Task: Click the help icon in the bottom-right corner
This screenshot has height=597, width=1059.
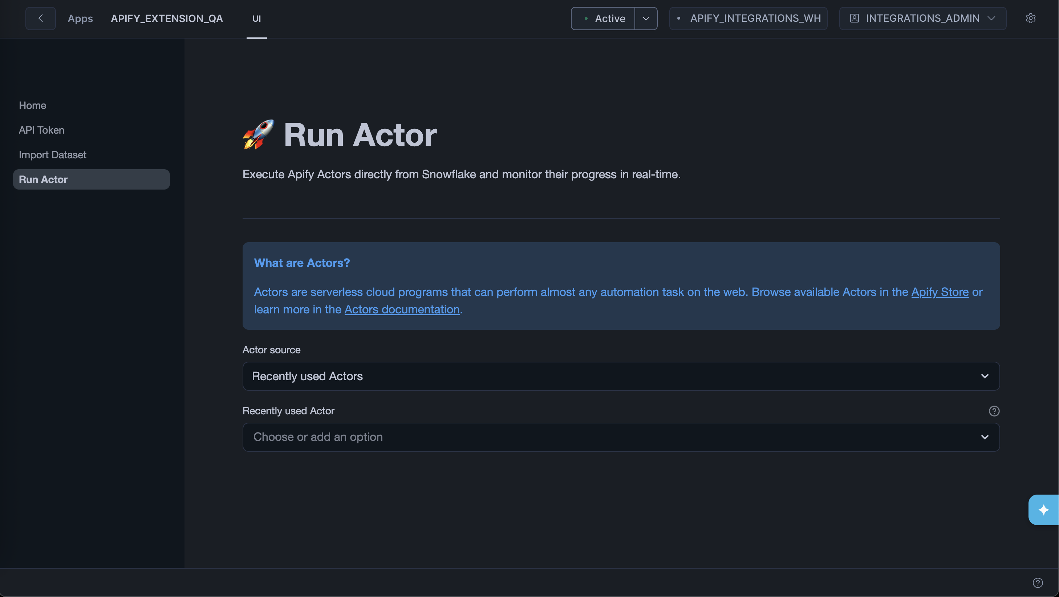Action: [x=1038, y=582]
